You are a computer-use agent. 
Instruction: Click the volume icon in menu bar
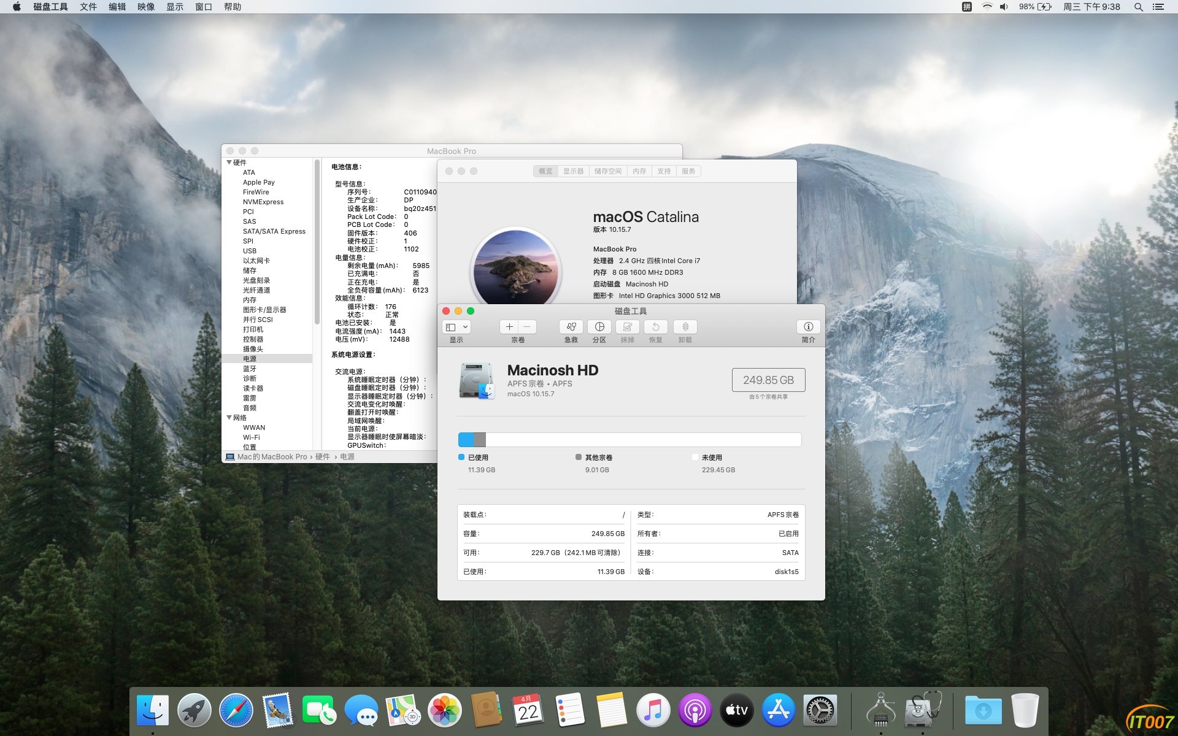(x=1004, y=7)
